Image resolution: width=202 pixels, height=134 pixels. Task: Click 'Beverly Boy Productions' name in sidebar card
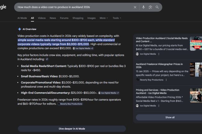(x=152, y=80)
